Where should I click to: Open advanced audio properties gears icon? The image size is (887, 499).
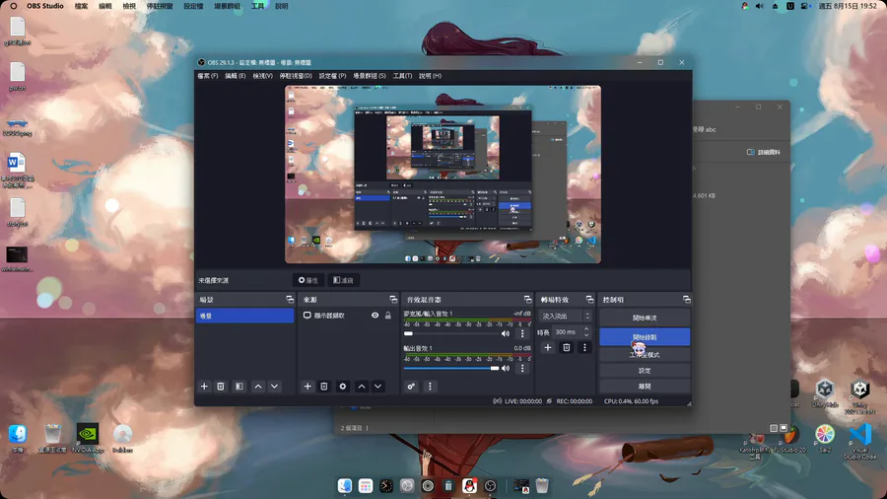click(x=411, y=386)
